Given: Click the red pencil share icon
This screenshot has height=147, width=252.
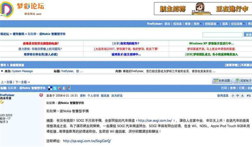Looking at the screenshot, I should 59,88.
